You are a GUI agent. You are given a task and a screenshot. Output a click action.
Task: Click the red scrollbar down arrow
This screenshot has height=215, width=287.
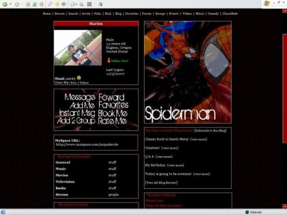(x=285, y=206)
